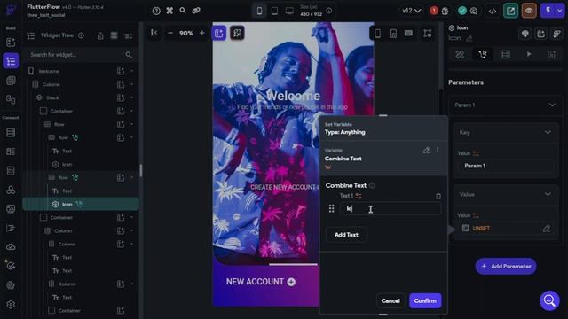Screen dimensions: 568x319
Task: Click the Text 1 variable binding icon
Action: [x=359, y=196]
